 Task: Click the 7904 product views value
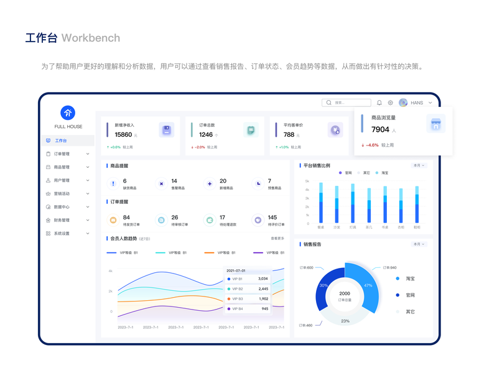click(380, 129)
